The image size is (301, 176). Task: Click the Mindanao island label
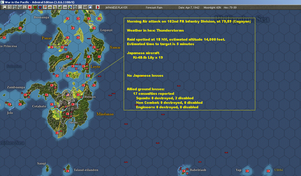(105, 114)
